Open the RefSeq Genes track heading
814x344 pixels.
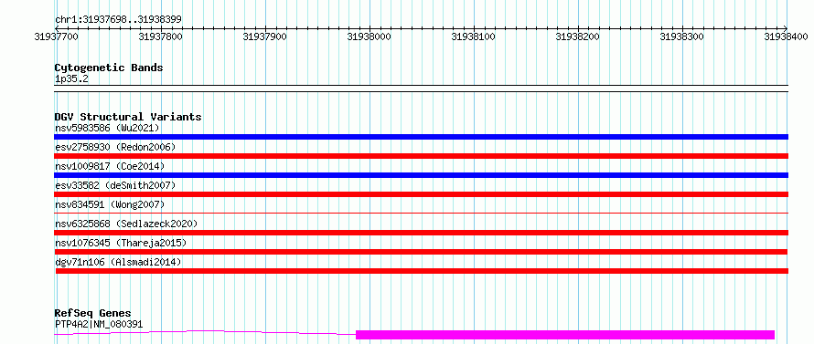(93, 314)
